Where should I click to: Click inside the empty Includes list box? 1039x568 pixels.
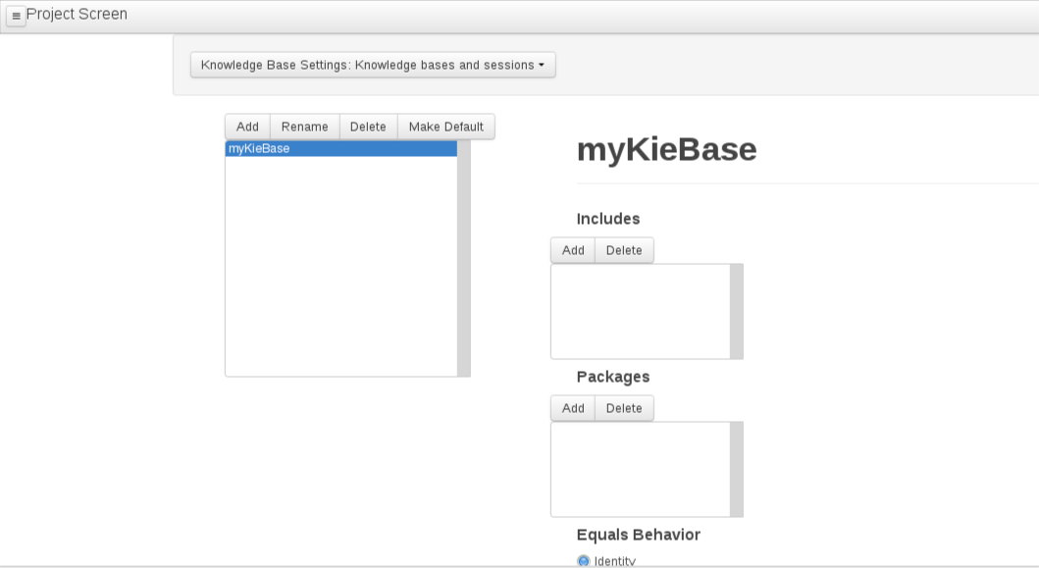tap(640, 312)
